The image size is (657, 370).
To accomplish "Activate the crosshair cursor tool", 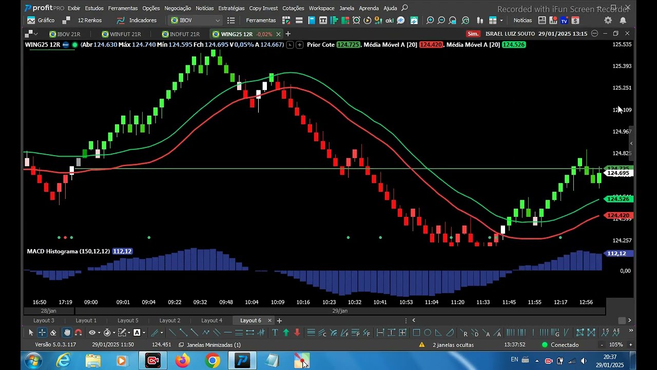I will [42, 332].
